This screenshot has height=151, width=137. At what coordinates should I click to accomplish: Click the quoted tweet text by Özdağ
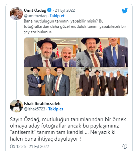click(75, 27)
